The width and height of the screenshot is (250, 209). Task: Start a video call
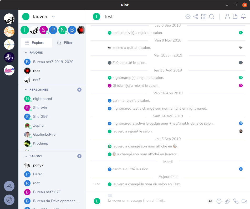click(x=244, y=201)
